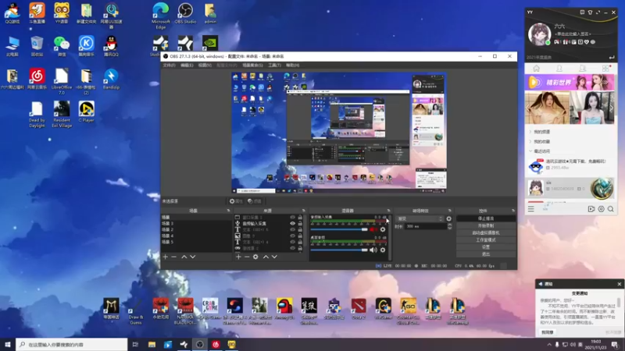Remove the selected scene with the minus icon
This screenshot has height=351, width=625.
coord(173,257)
